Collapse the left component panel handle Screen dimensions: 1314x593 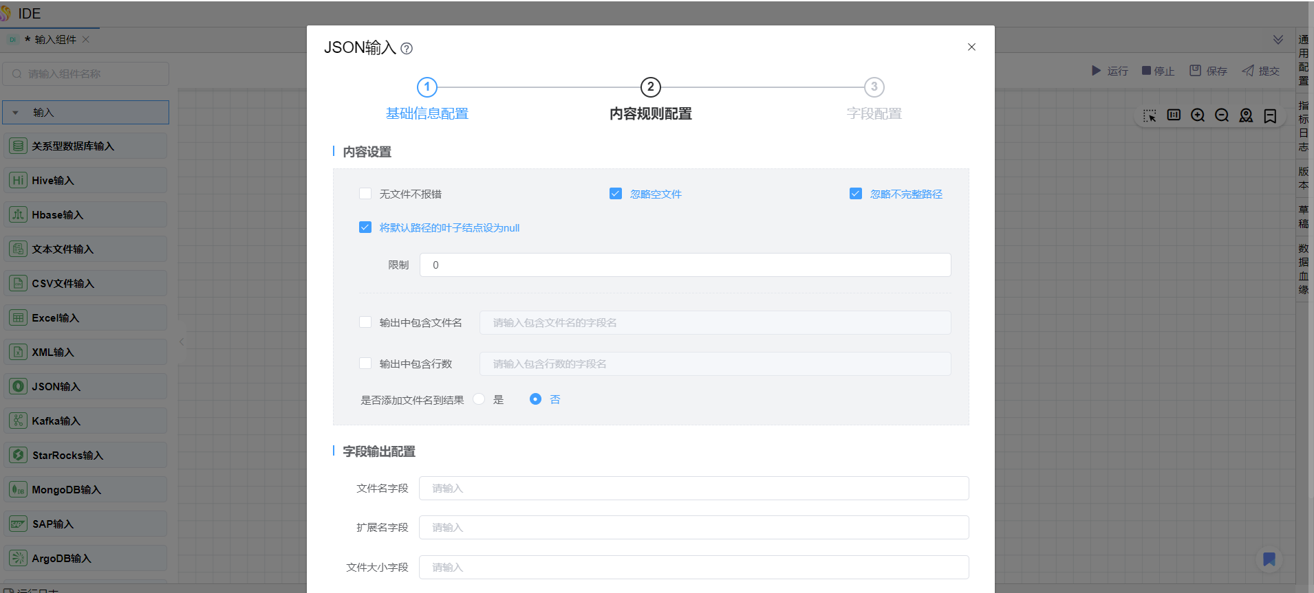click(182, 342)
